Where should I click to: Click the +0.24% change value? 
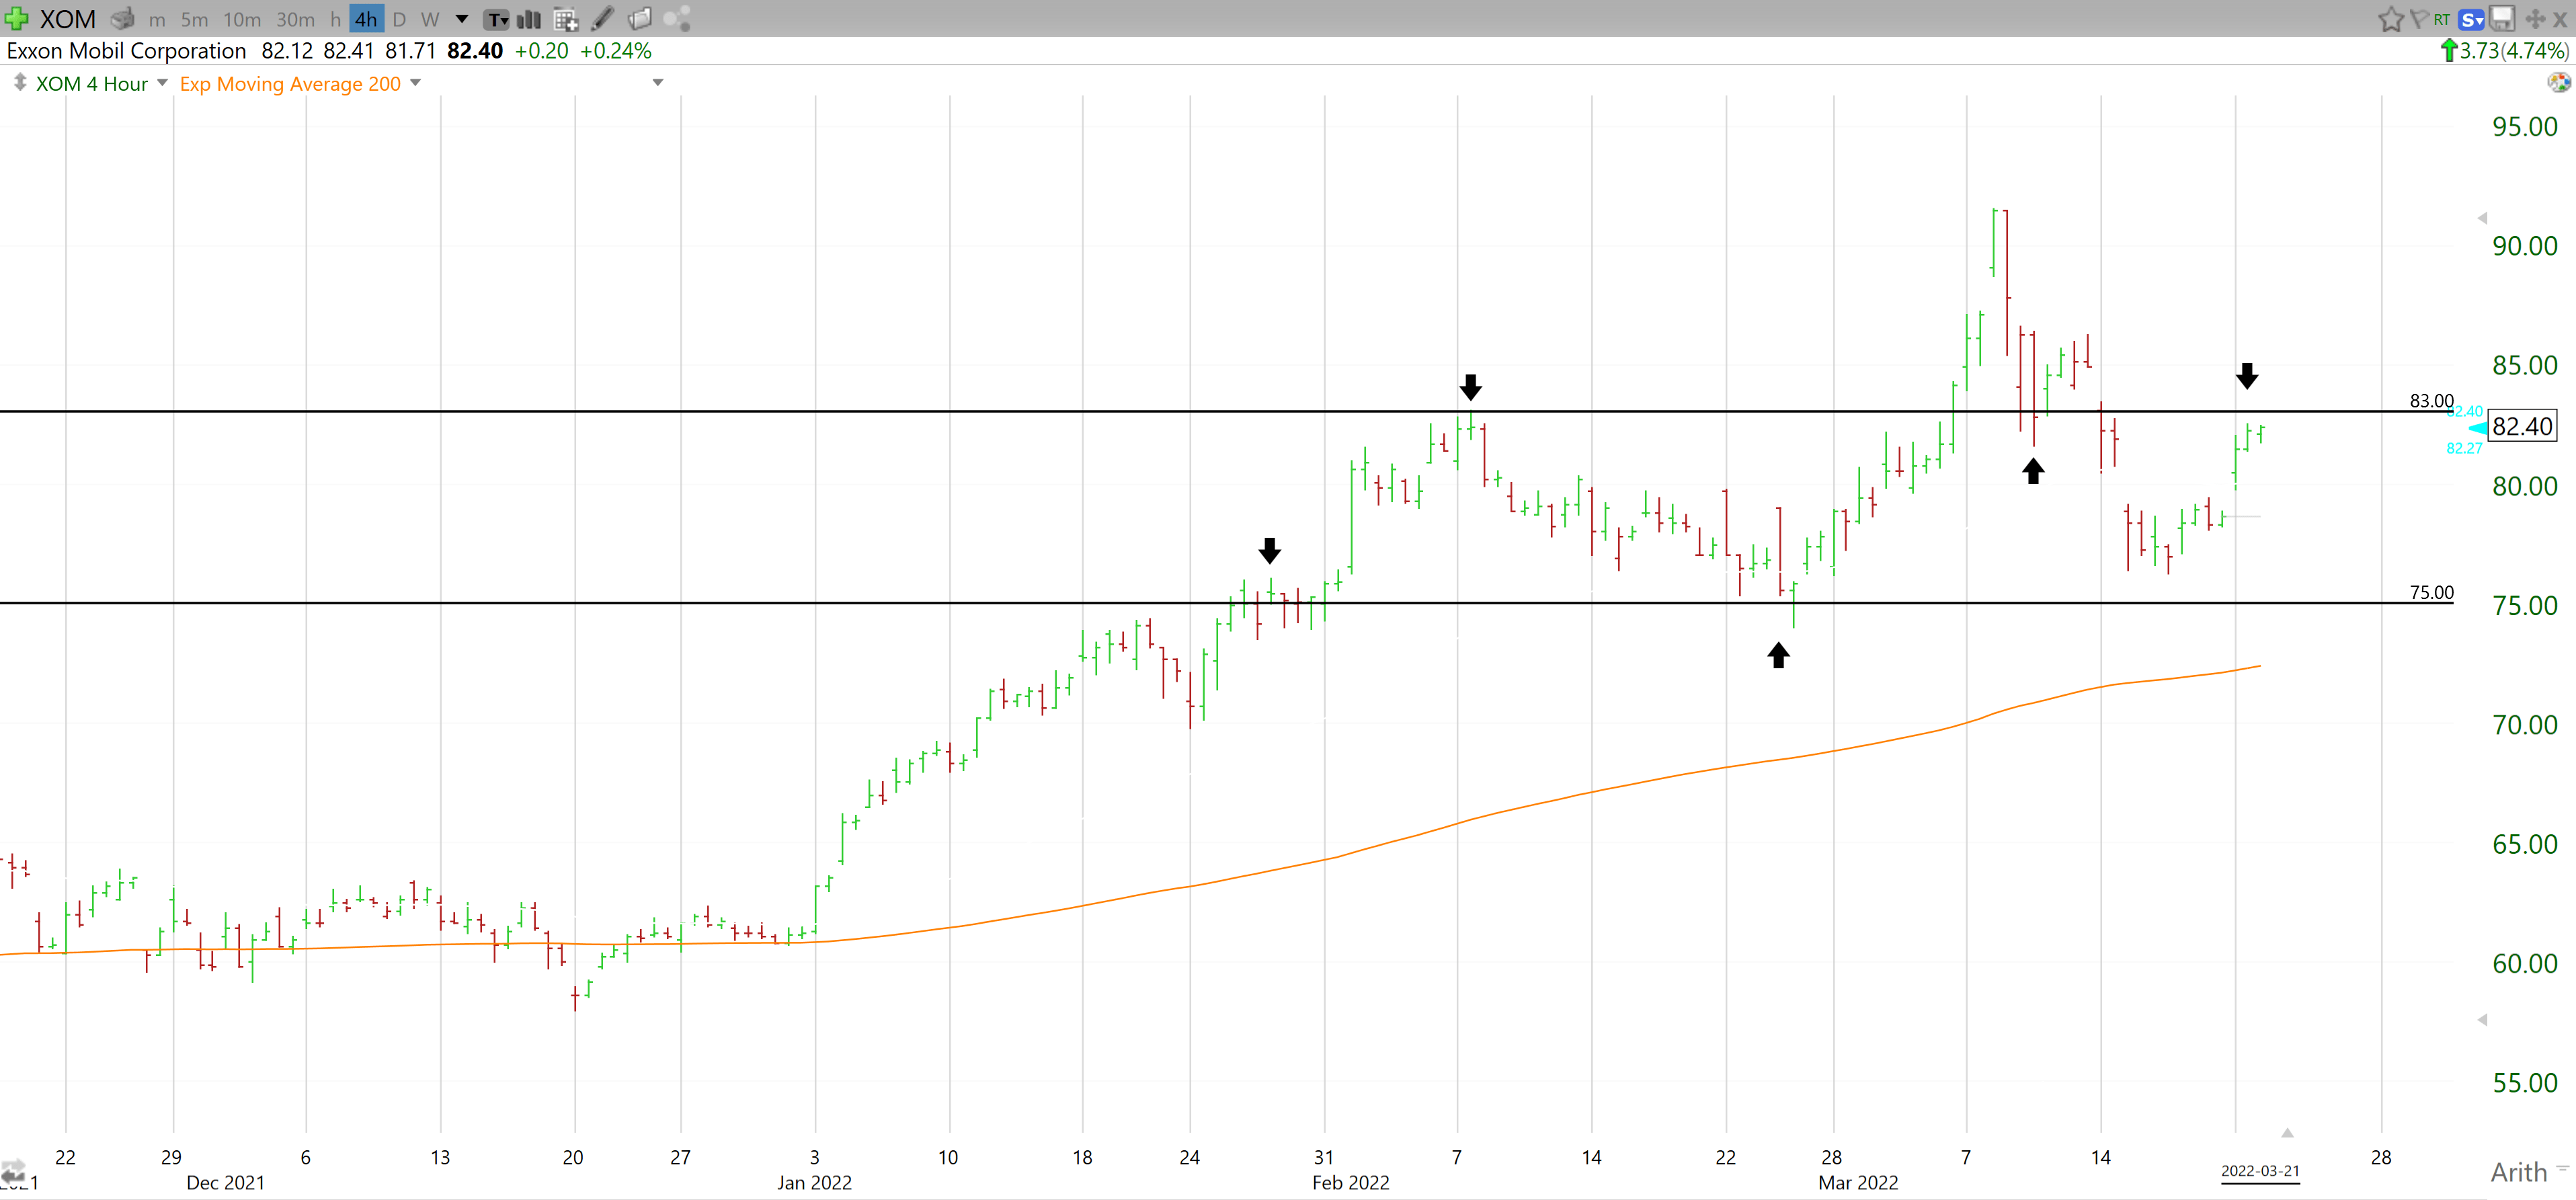(x=615, y=51)
